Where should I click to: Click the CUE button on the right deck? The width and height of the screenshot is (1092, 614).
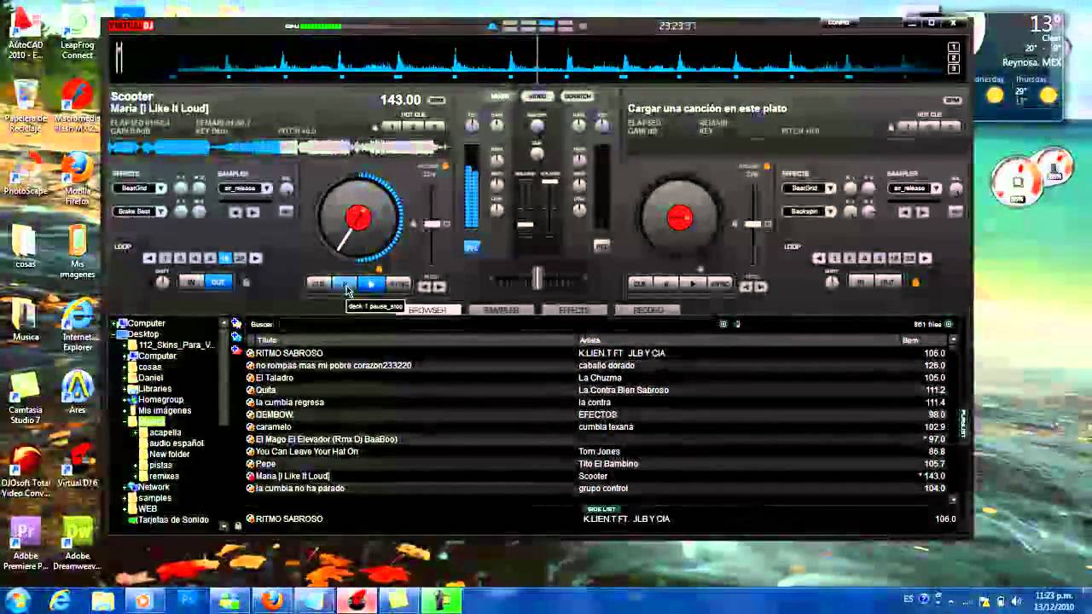[640, 283]
